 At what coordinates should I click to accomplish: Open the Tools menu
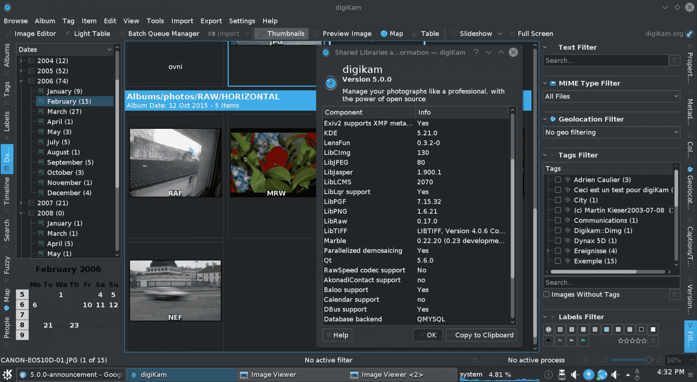click(x=155, y=21)
